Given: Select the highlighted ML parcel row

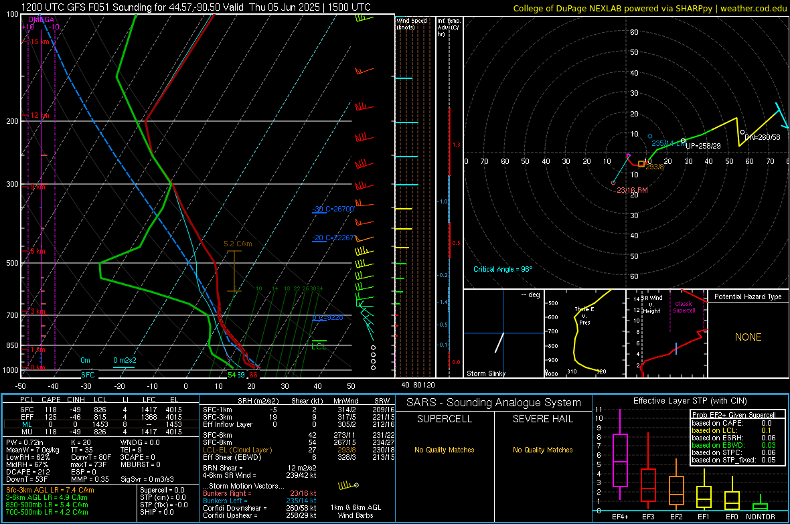Looking at the screenshot, I should [x=101, y=424].
